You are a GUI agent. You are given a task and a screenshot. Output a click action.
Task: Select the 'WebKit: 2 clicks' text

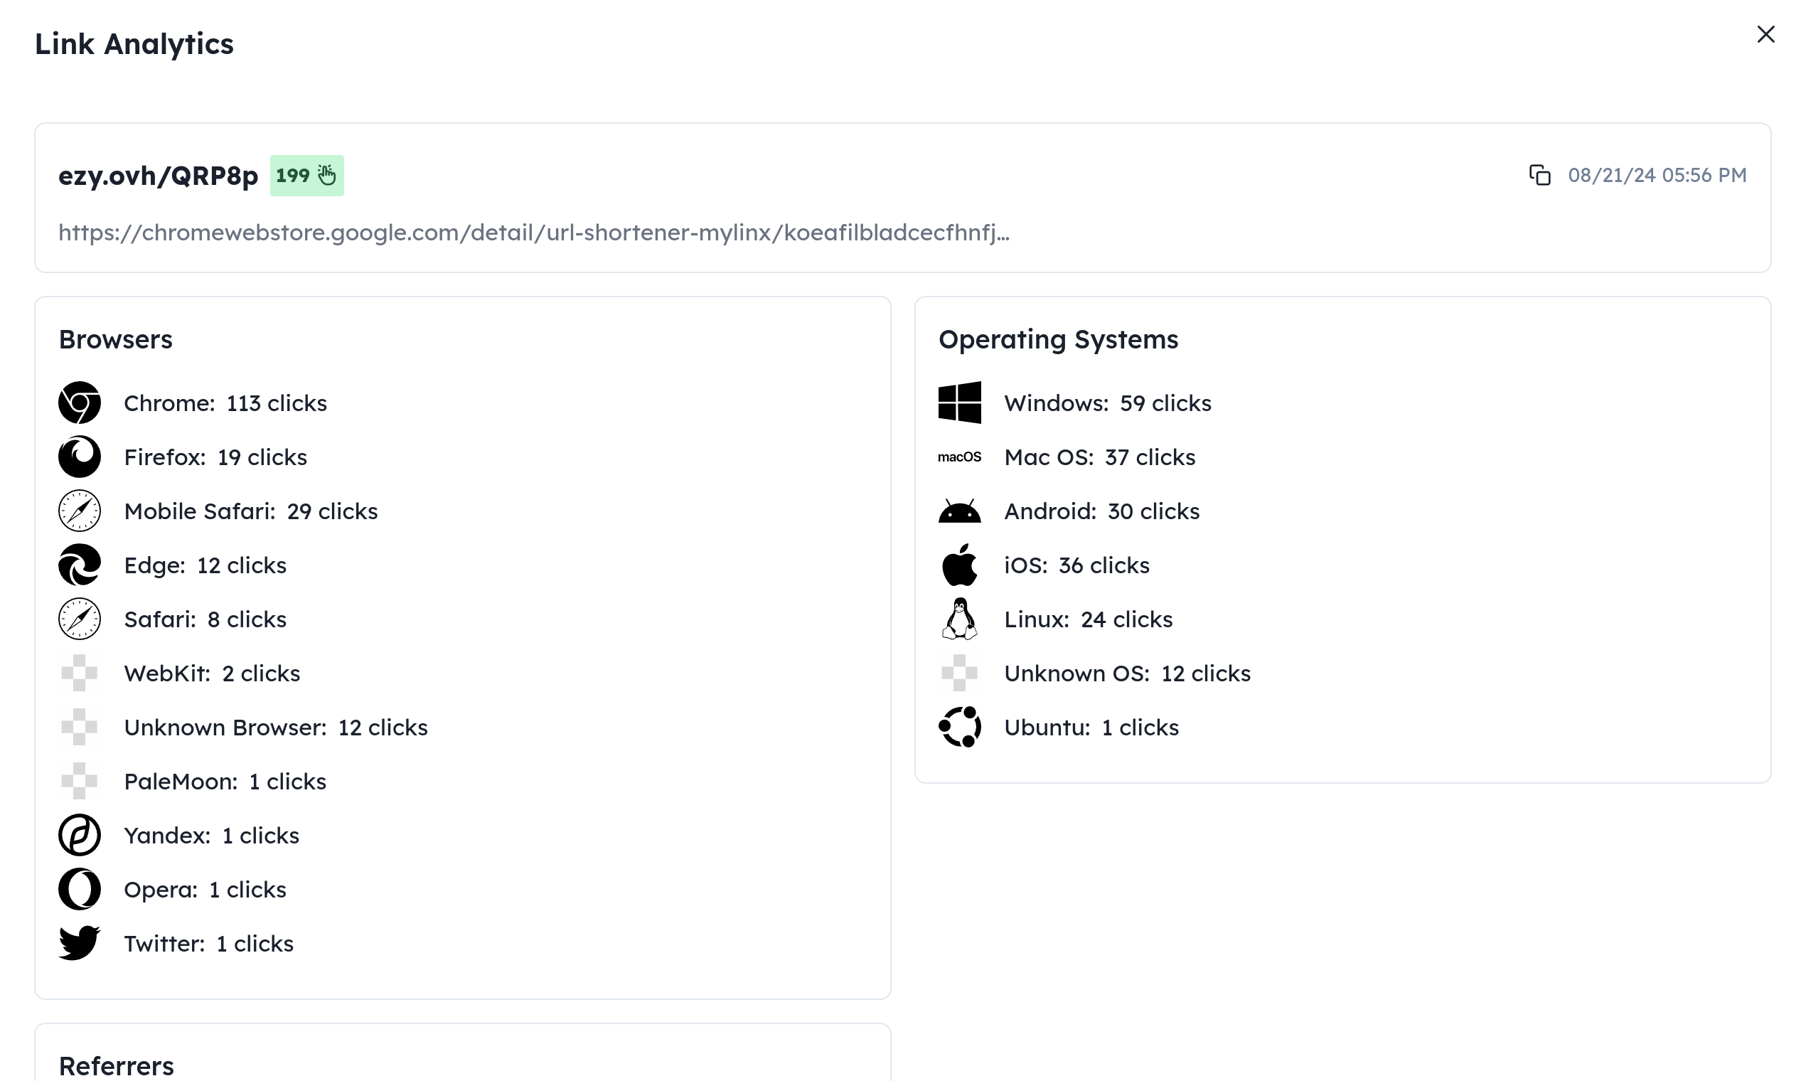(212, 673)
